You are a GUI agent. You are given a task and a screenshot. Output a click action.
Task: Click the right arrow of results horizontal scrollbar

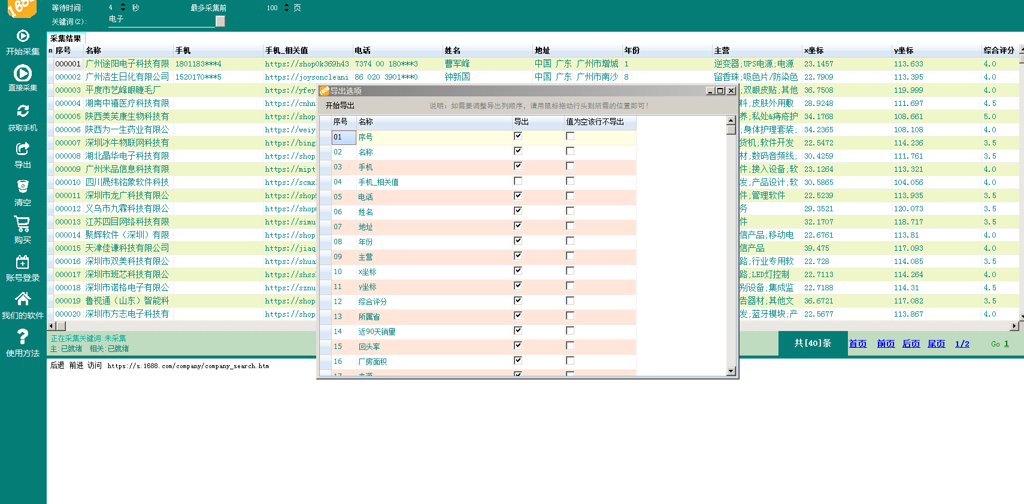pos(1014,326)
